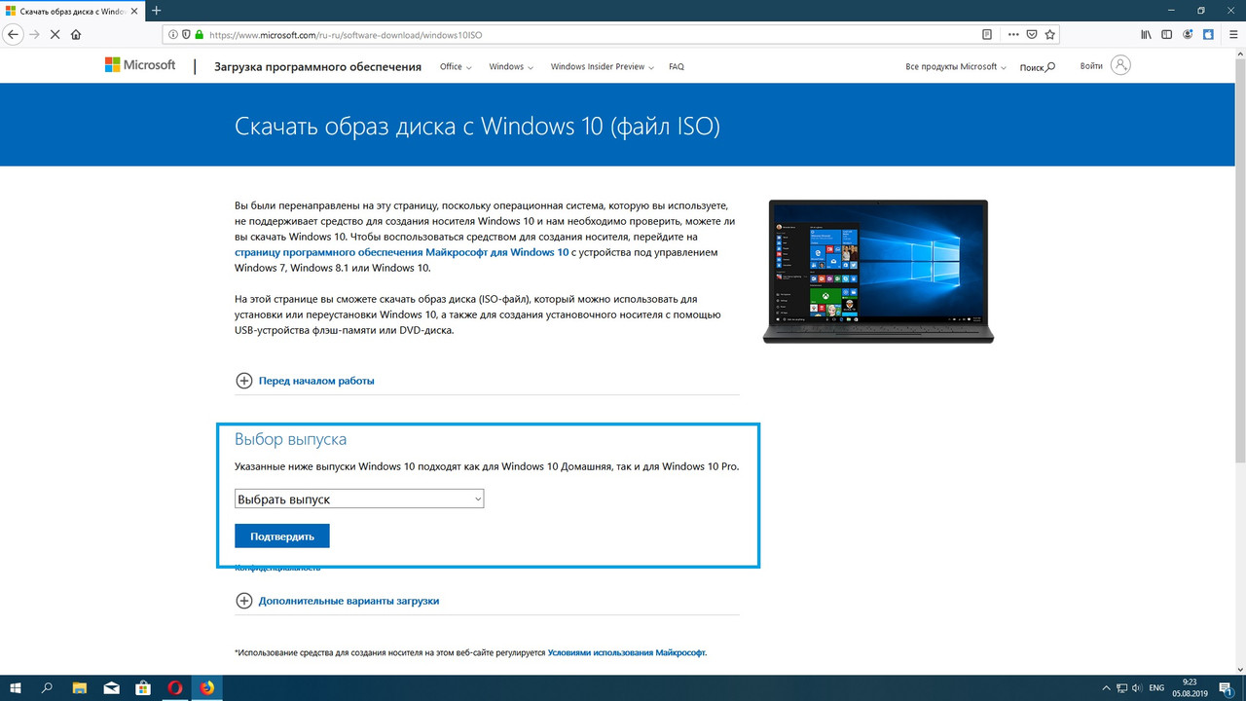Screen dimensions: 1246x701
Task: Show site information icon in address bar
Action: pyautogui.click(x=173, y=34)
